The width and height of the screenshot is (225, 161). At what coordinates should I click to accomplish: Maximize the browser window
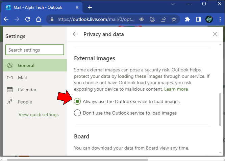[204, 4]
